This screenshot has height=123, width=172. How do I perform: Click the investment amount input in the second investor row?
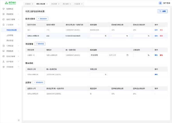click(98, 36)
